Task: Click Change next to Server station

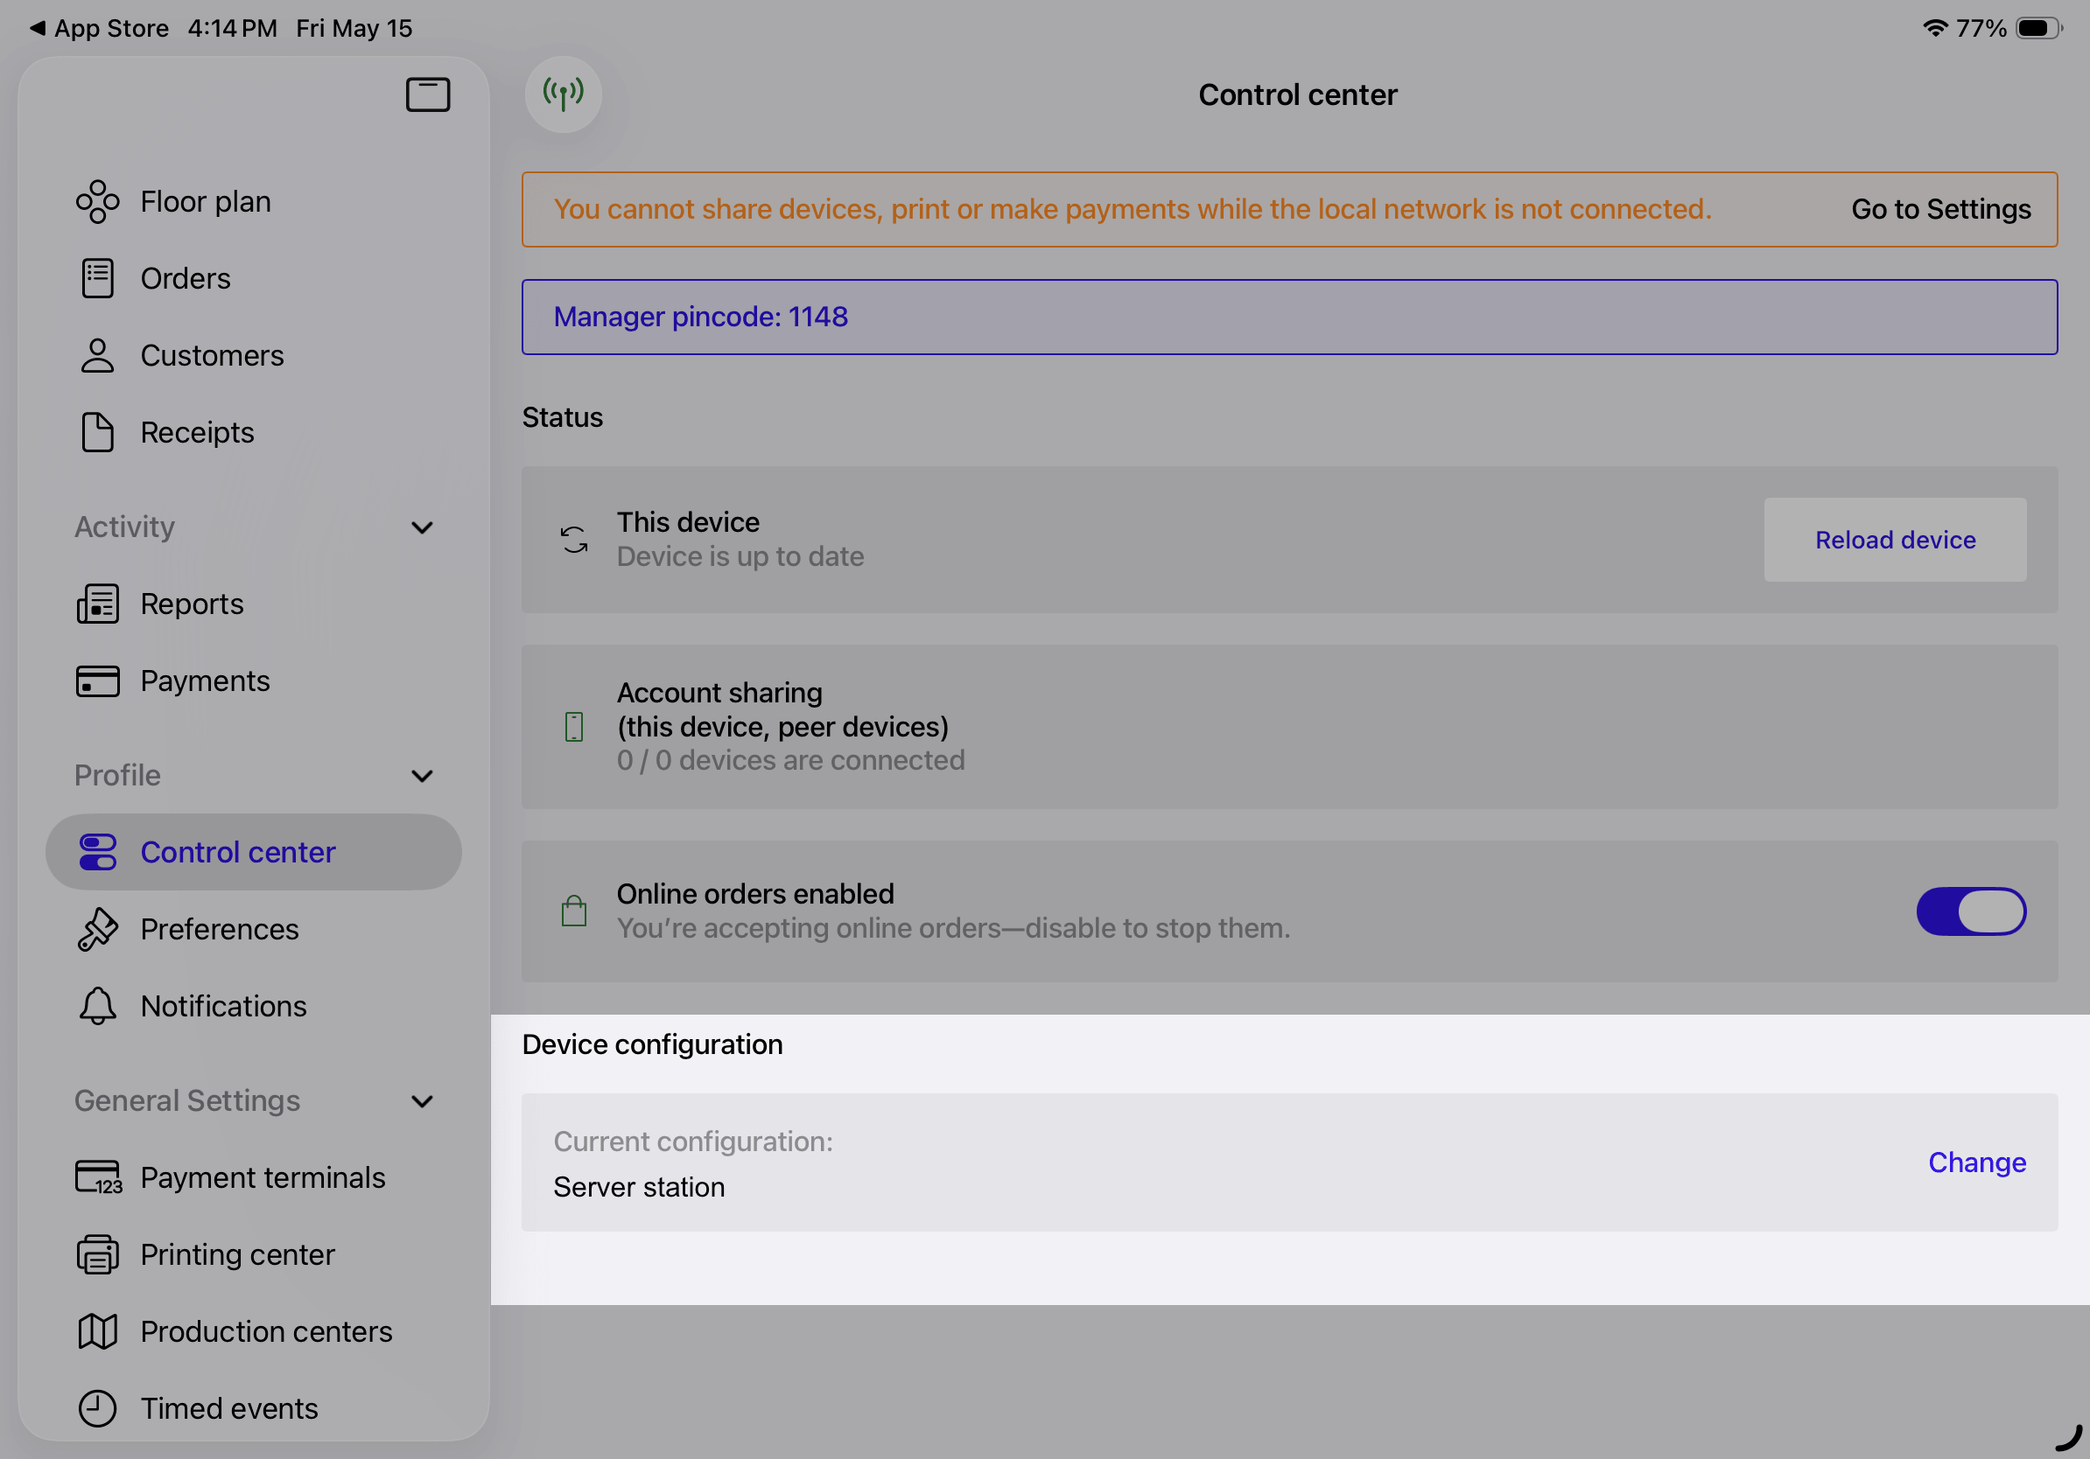Action: 1977,1162
